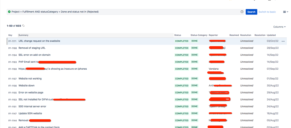Open the three-dots actions menu for FF-1171
This screenshot has height=128, width=291.
click(x=283, y=41)
